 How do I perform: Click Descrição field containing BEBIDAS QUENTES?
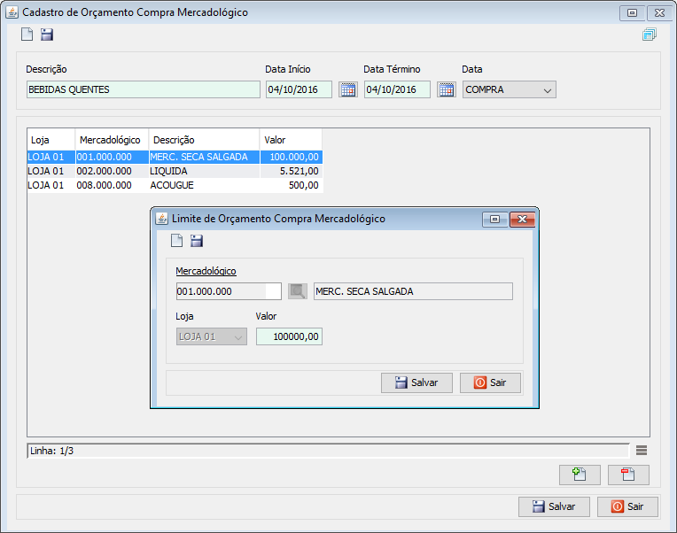coord(144,89)
